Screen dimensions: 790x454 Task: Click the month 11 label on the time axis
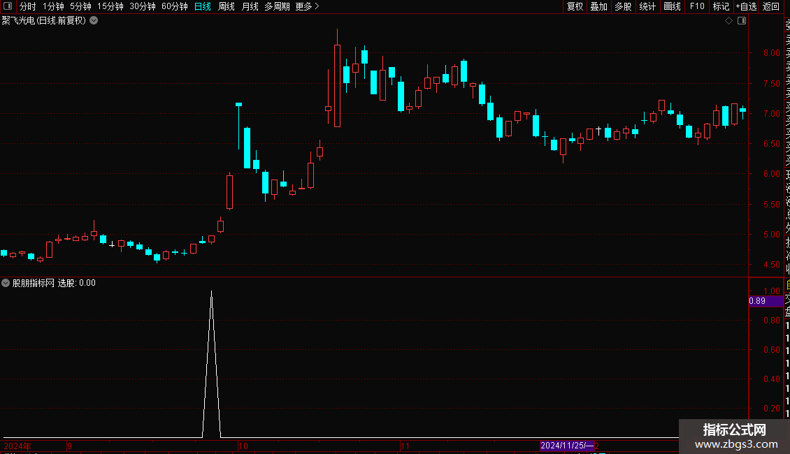pyautogui.click(x=405, y=446)
